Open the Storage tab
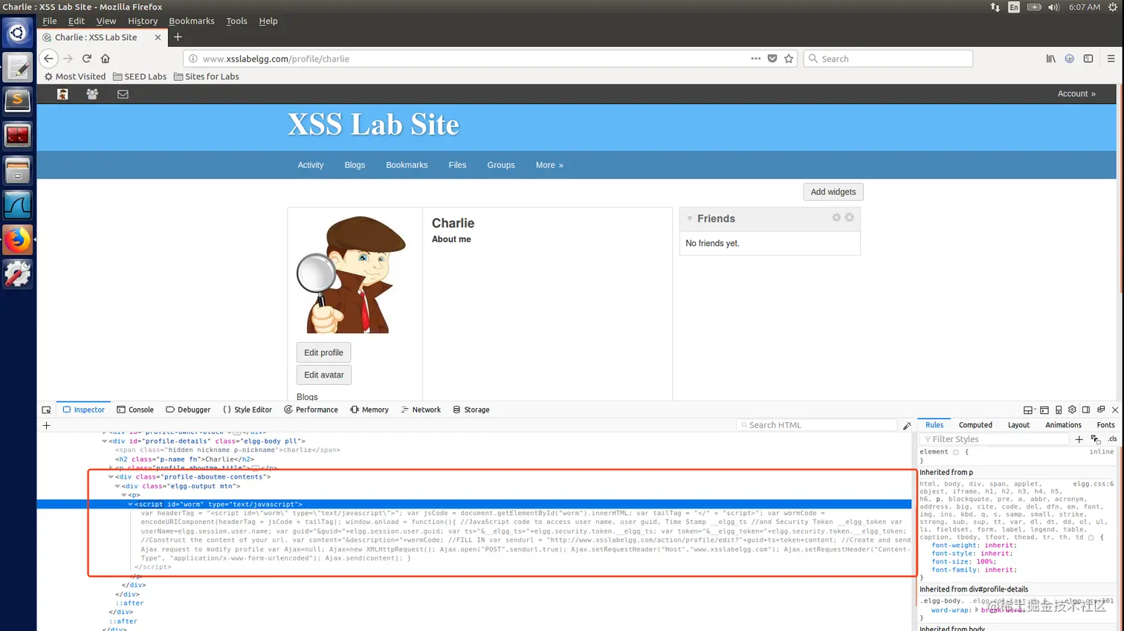This screenshot has width=1124, height=631. tap(471, 410)
